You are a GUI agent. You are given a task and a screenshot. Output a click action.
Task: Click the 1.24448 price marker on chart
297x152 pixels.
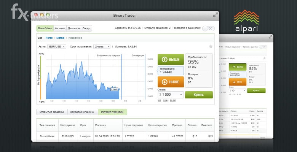click(x=114, y=89)
